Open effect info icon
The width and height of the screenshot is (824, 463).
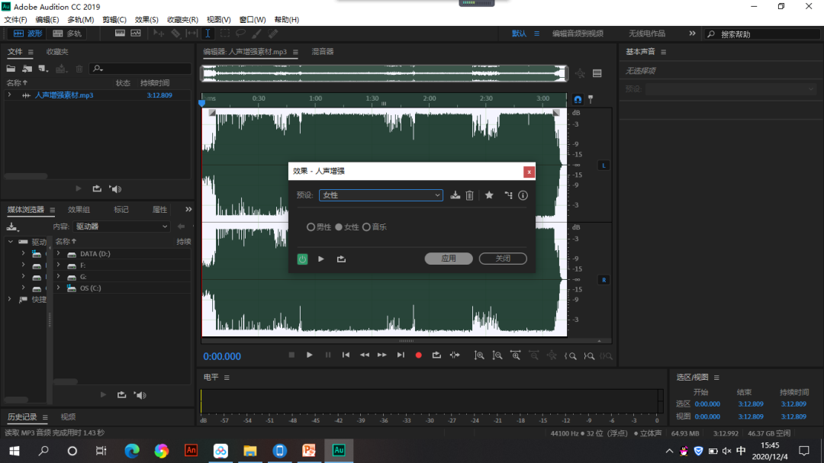pos(523,195)
